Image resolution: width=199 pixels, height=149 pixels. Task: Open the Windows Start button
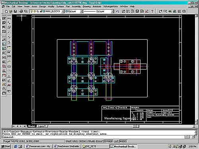click(x=6, y=146)
